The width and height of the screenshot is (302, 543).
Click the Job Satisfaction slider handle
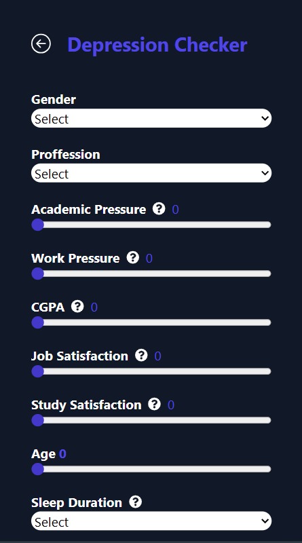point(37,371)
